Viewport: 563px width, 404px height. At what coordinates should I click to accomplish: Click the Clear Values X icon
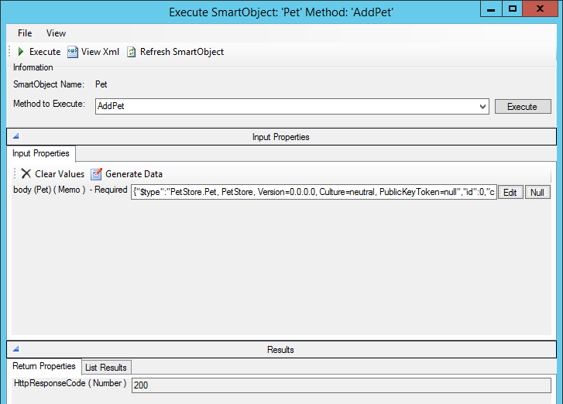26,174
